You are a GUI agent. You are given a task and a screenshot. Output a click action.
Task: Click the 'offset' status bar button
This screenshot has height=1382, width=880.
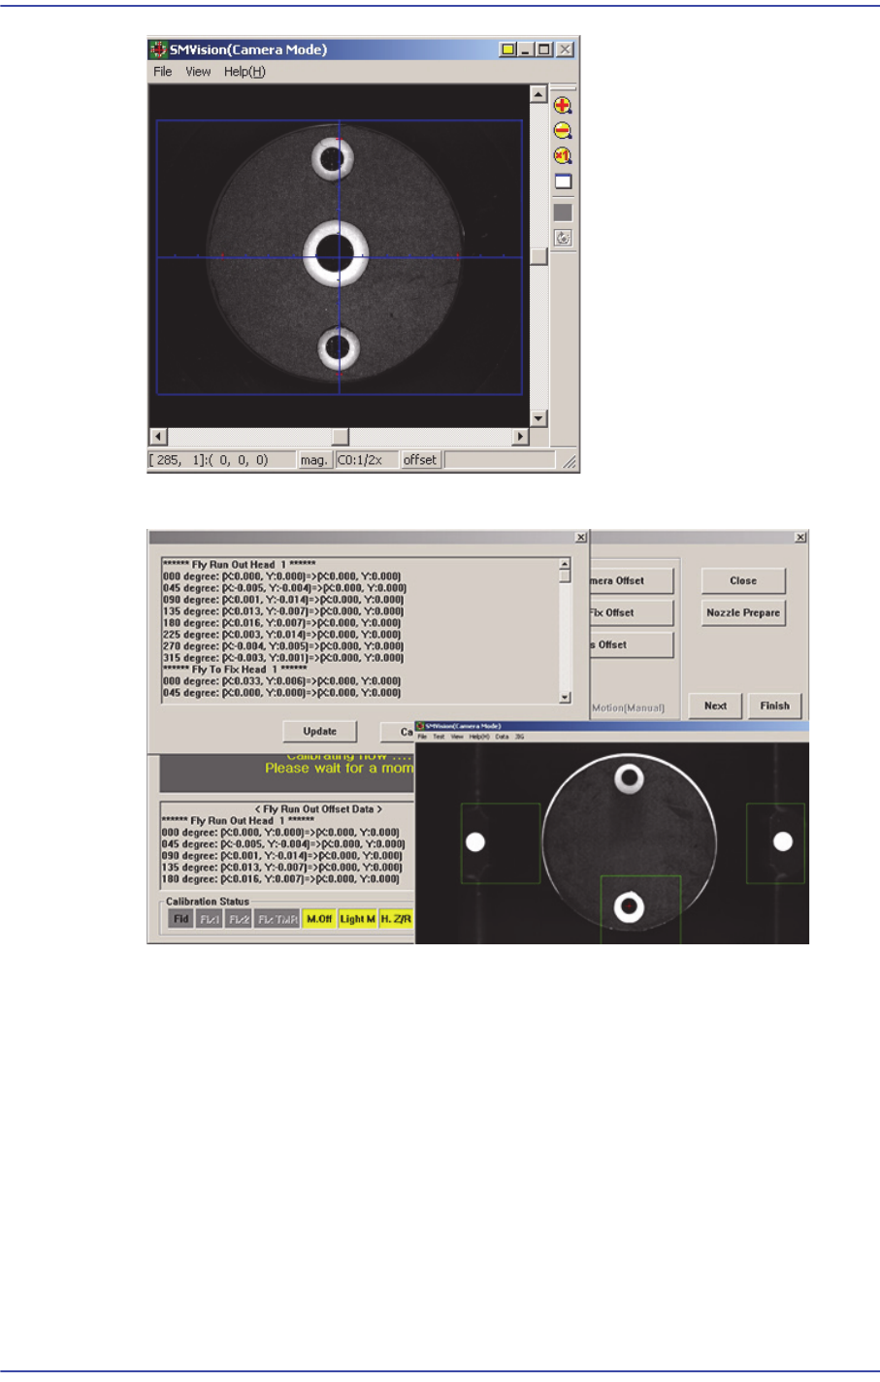pyautogui.click(x=420, y=460)
